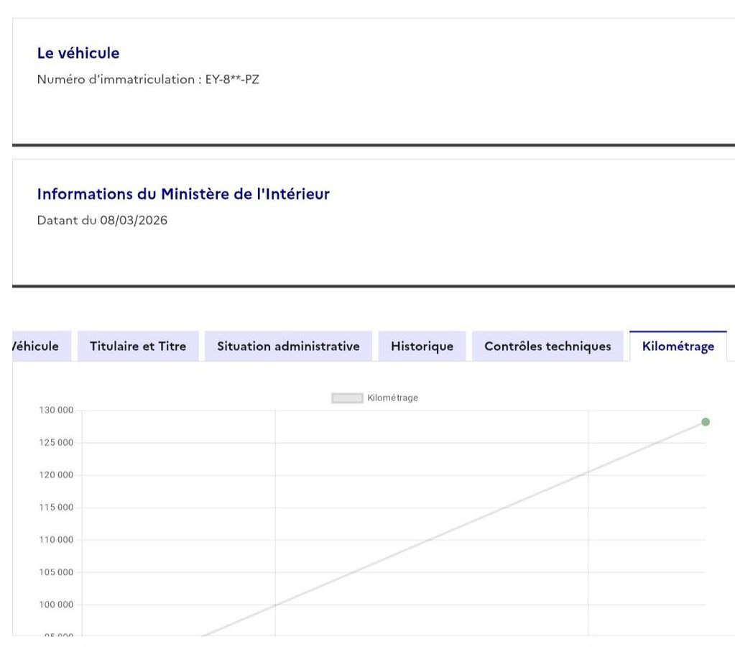This screenshot has height=647, width=735.
Task: Click the Kilométrage legend label
Action: tap(392, 398)
